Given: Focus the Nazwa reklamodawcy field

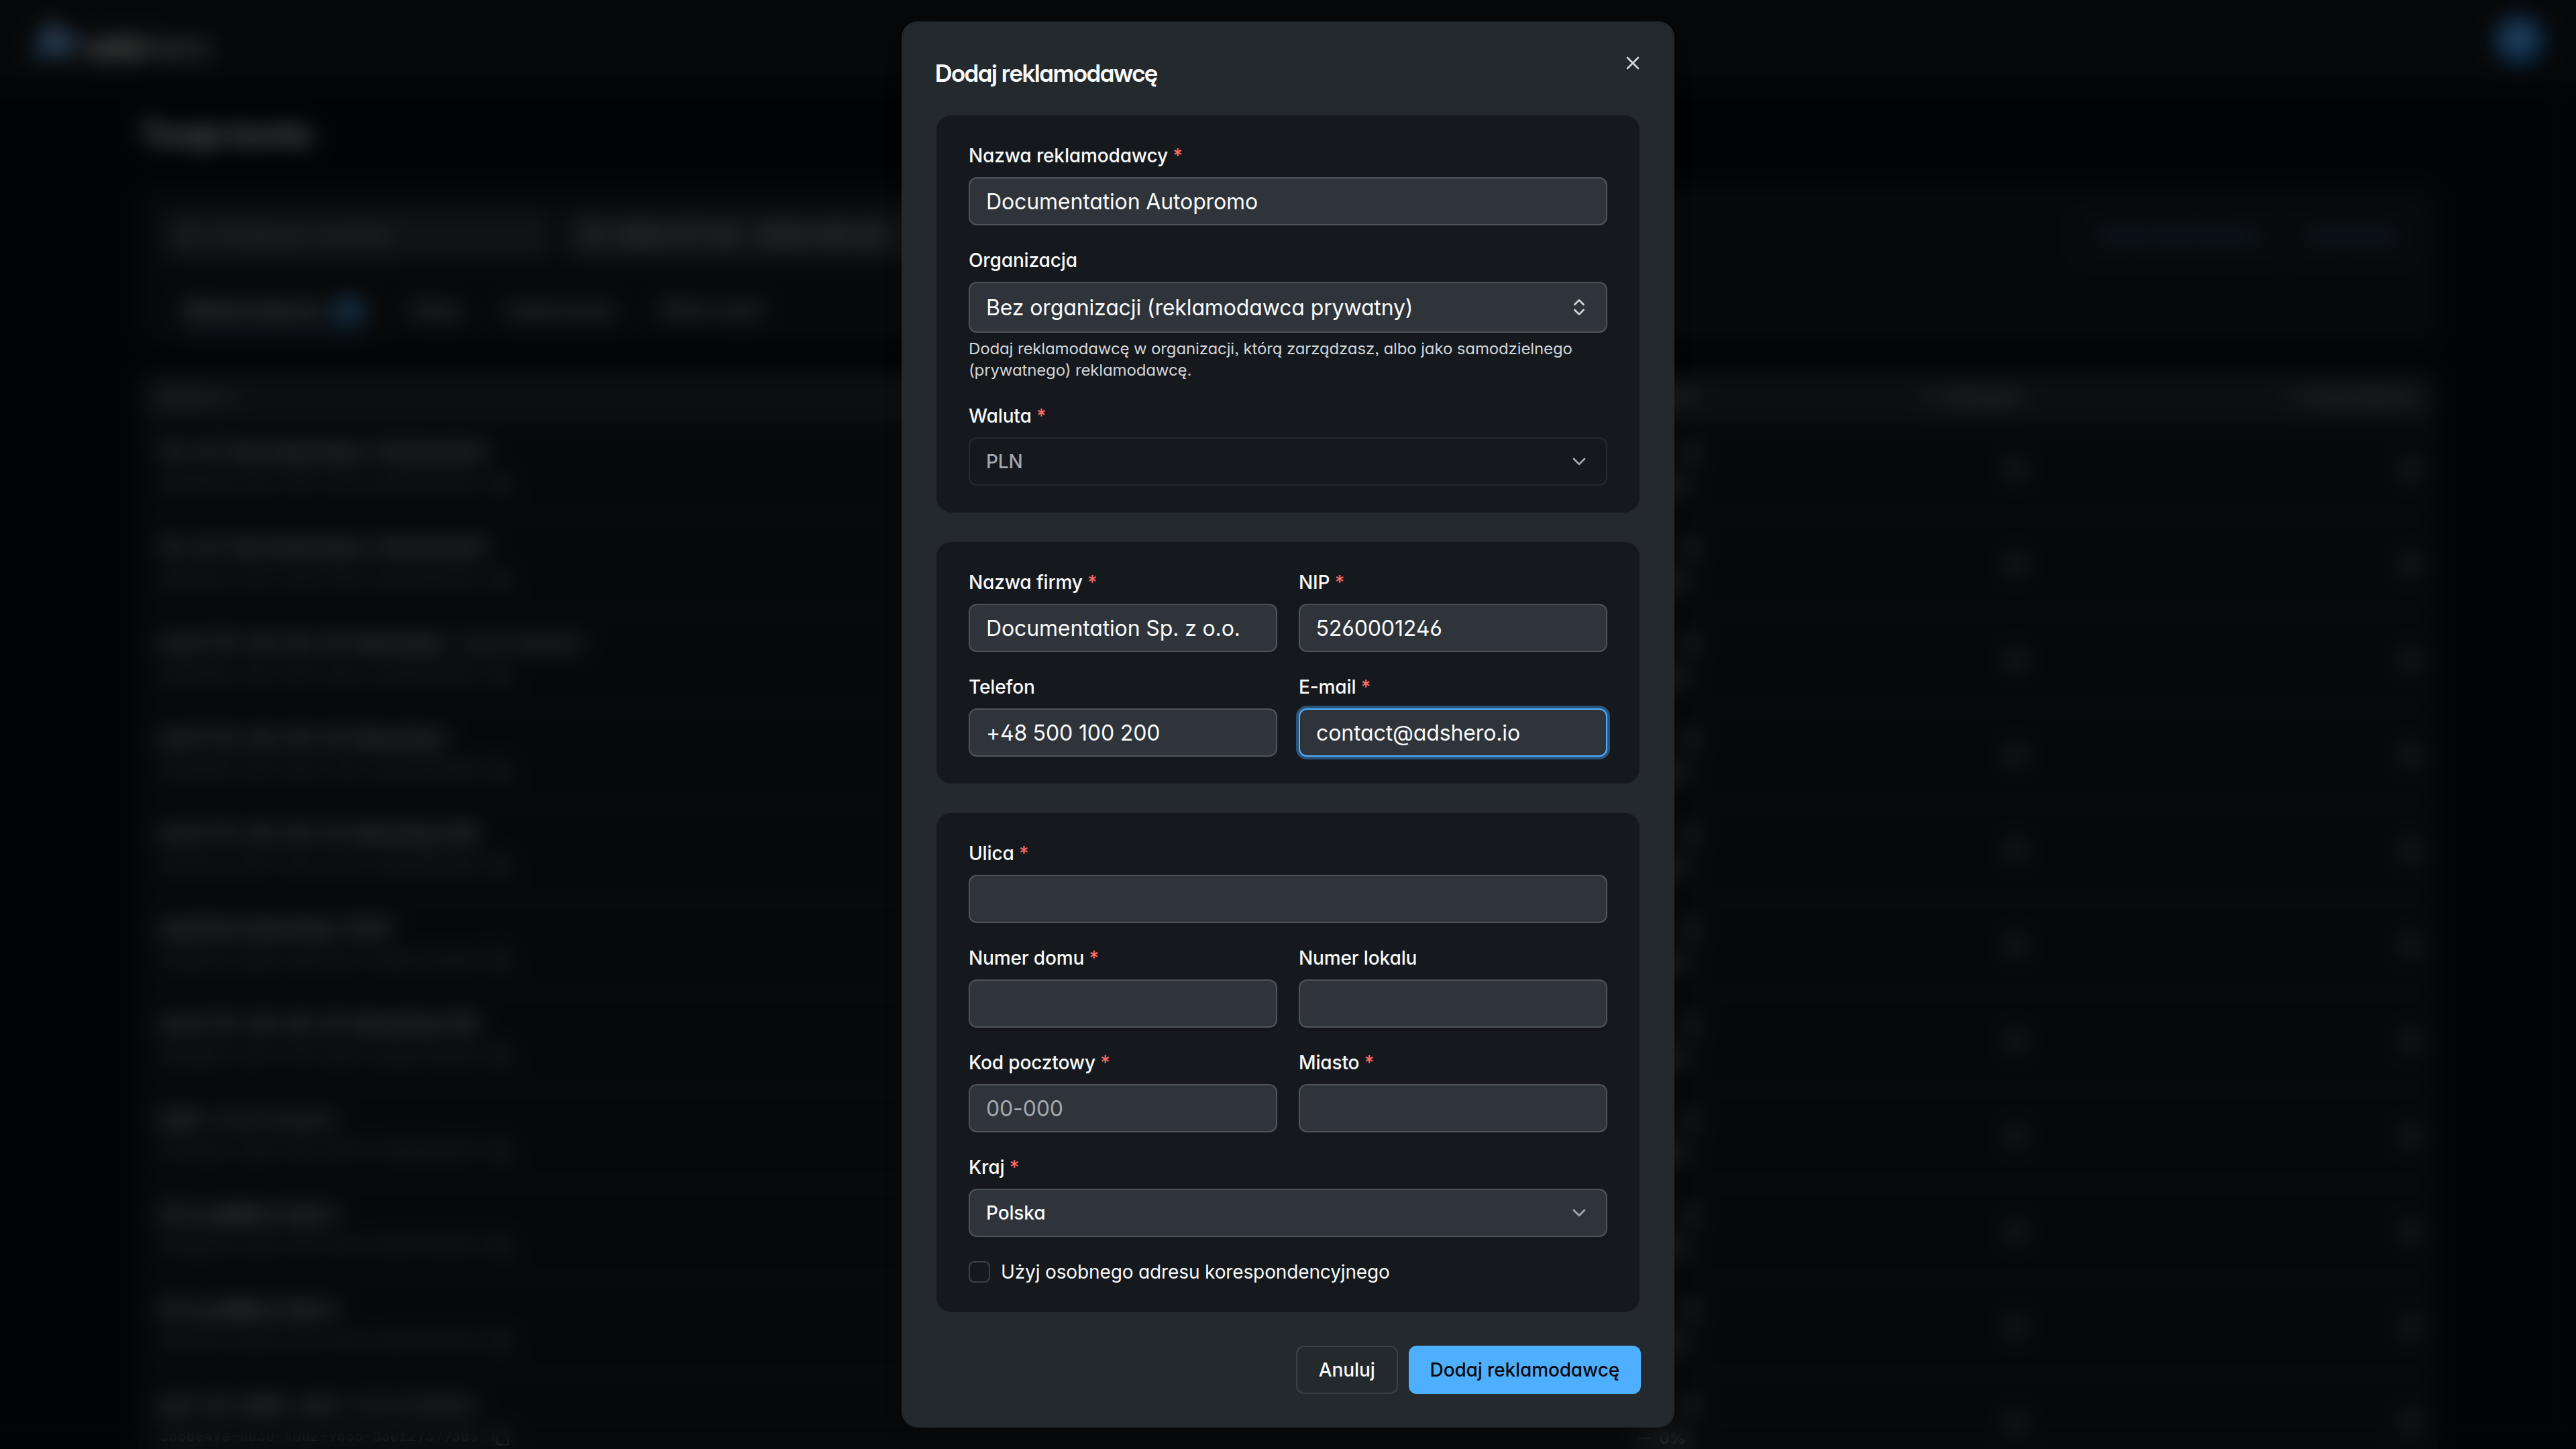Looking at the screenshot, I should 1287,201.
